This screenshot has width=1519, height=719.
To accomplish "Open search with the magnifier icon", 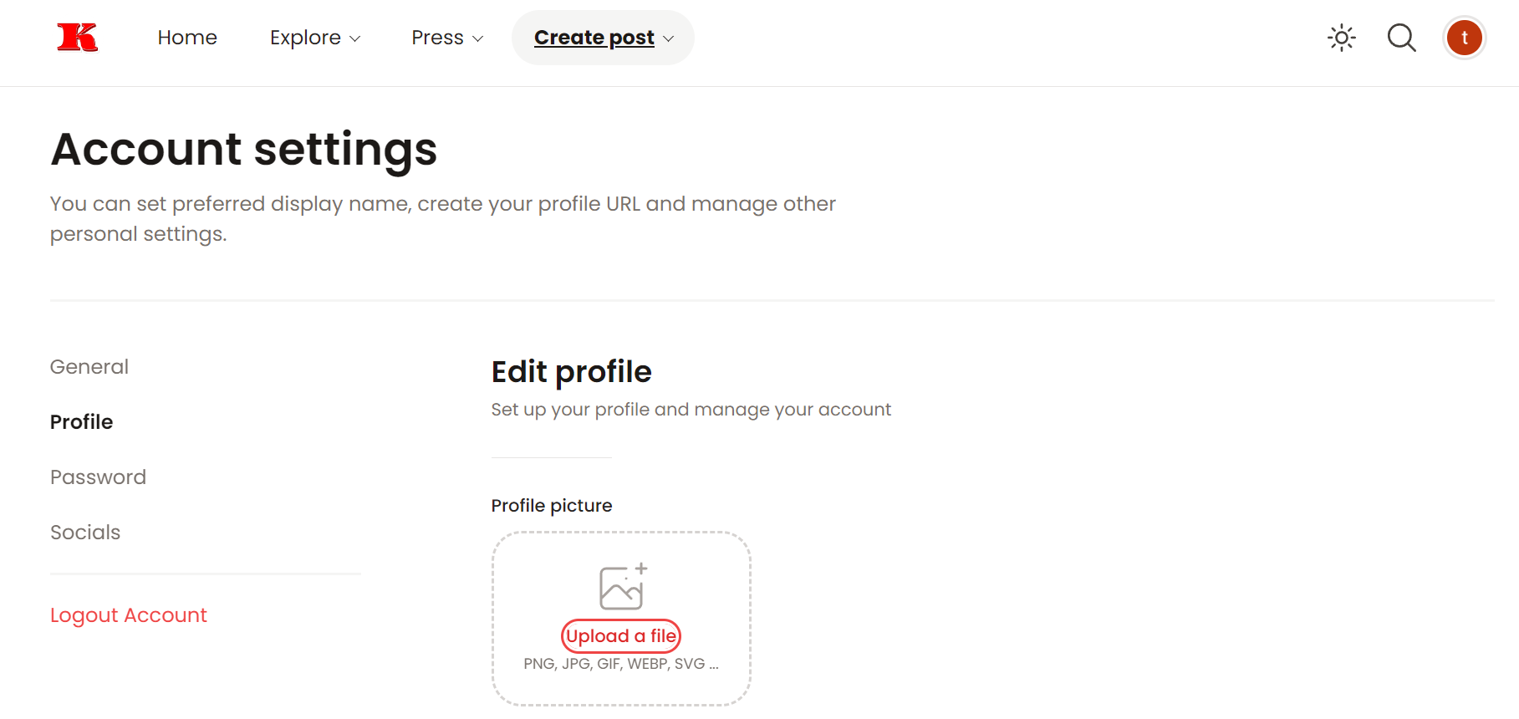I will 1402,38.
